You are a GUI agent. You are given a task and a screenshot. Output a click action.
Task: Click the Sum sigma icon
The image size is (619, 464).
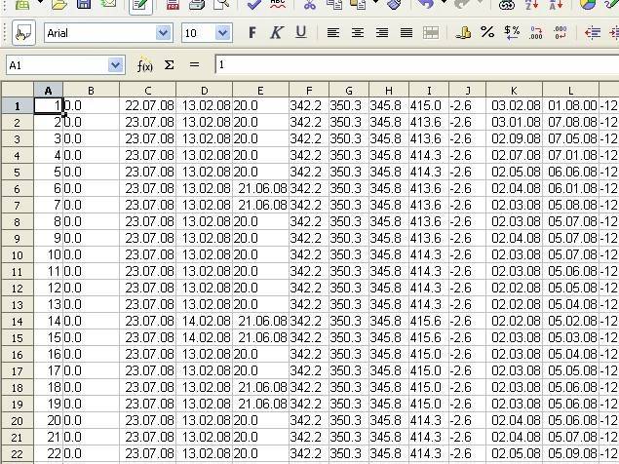click(x=169, y=65)
